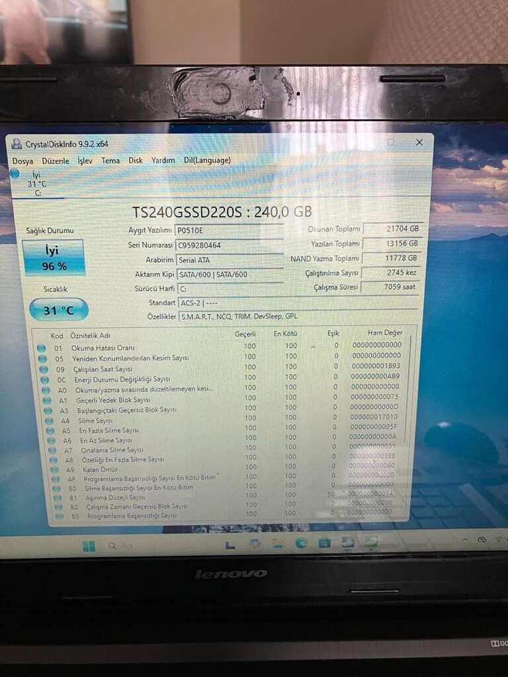
Task: Click the status orb for attribute AF
Action: 56,479
